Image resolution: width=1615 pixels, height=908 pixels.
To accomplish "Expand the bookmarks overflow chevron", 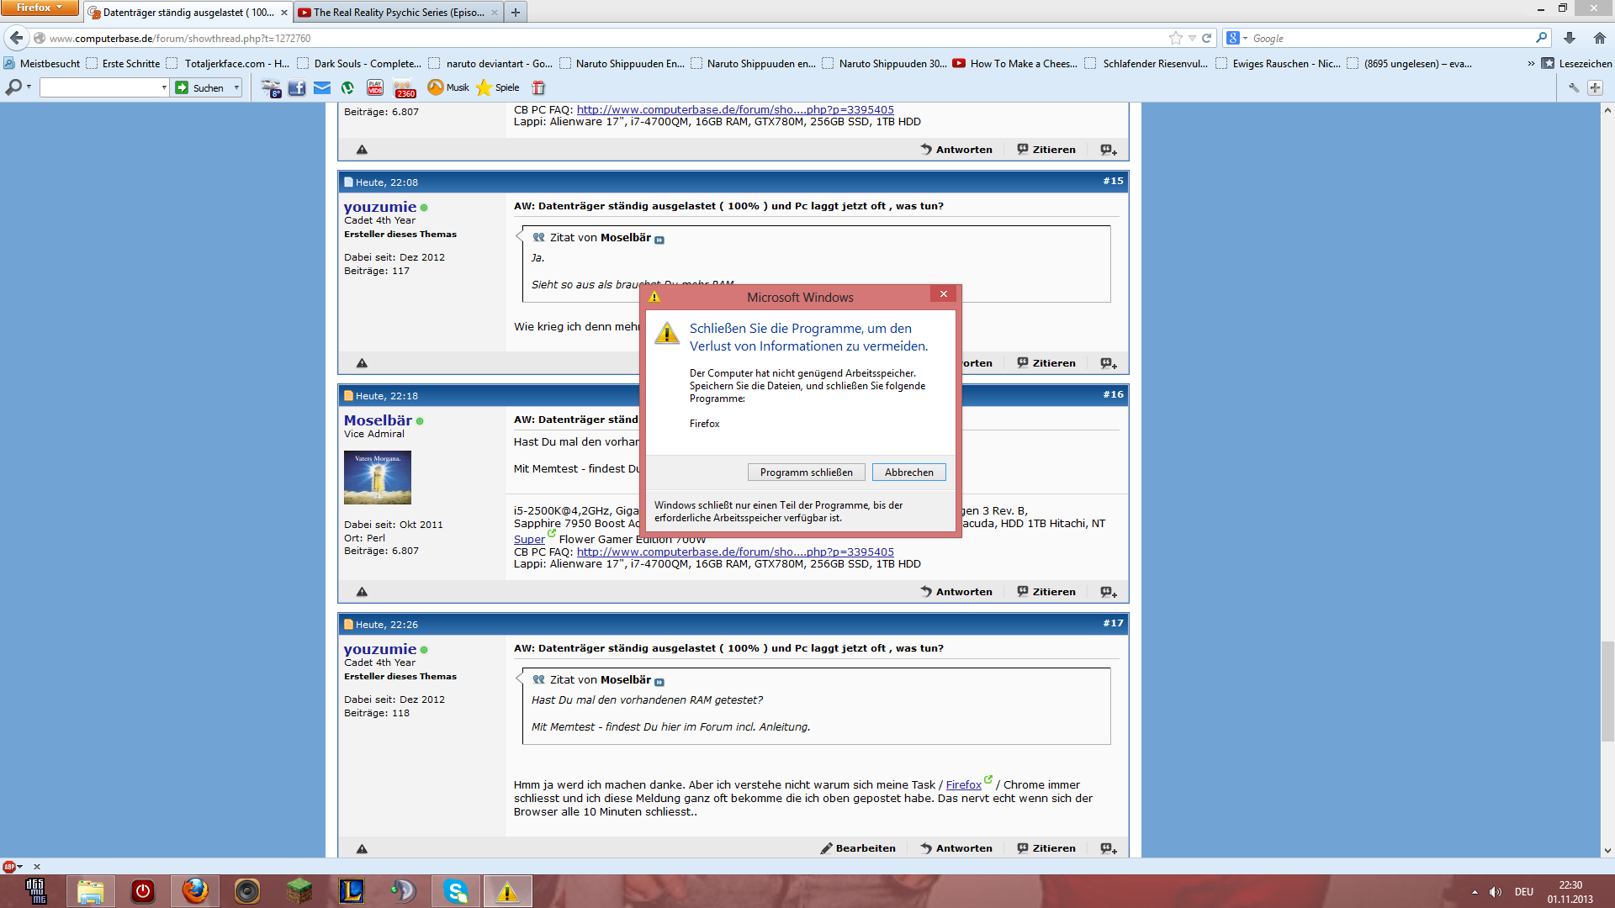I will (x=1531, y=63).
